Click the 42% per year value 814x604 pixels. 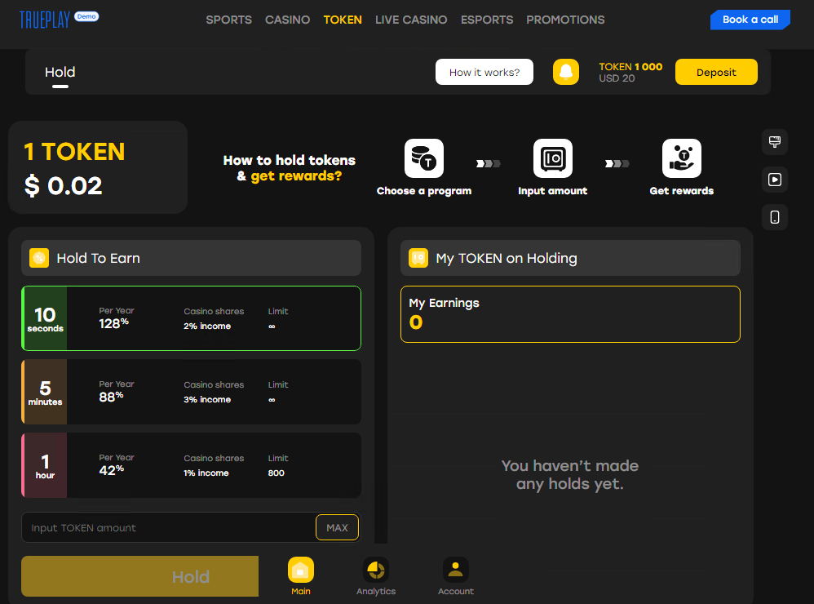click(111, 470)
